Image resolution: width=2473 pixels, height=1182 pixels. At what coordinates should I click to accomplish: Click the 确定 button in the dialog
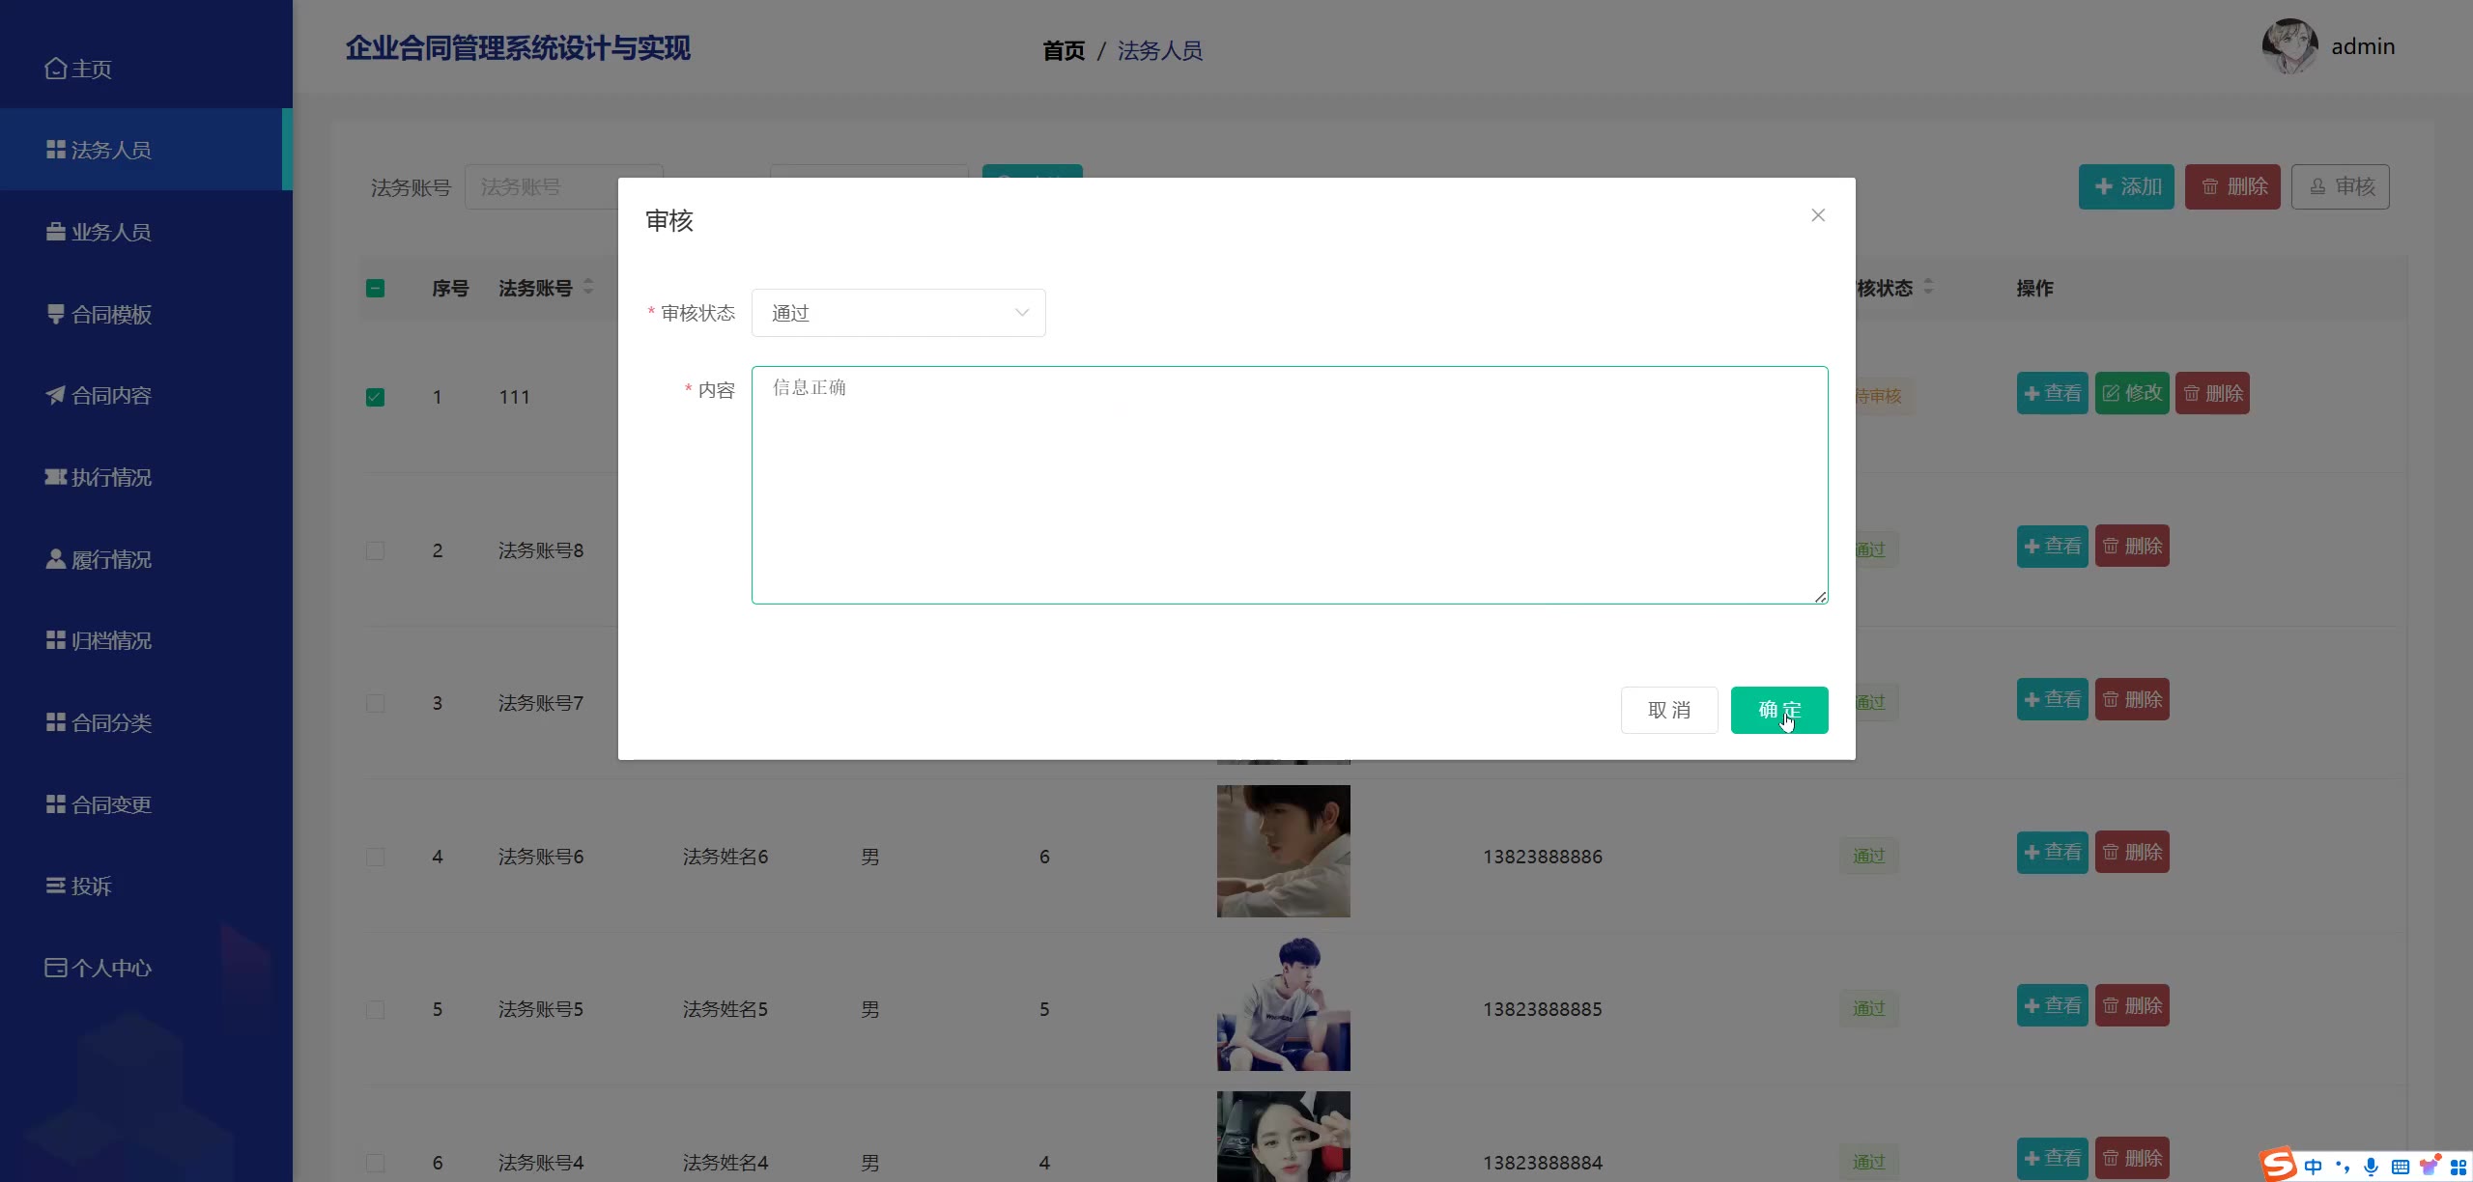coord(1778,710)
